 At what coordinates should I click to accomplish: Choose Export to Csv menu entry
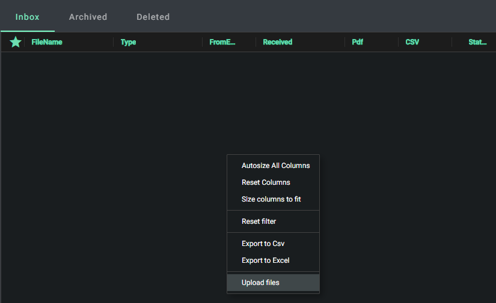(x=263, y=244)
